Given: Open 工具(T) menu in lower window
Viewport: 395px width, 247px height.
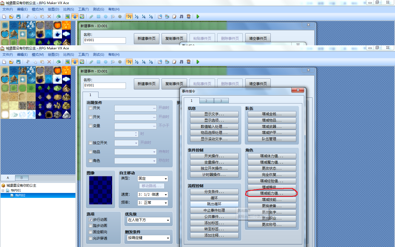Looking at the screenshot, I should pos(83,55).
